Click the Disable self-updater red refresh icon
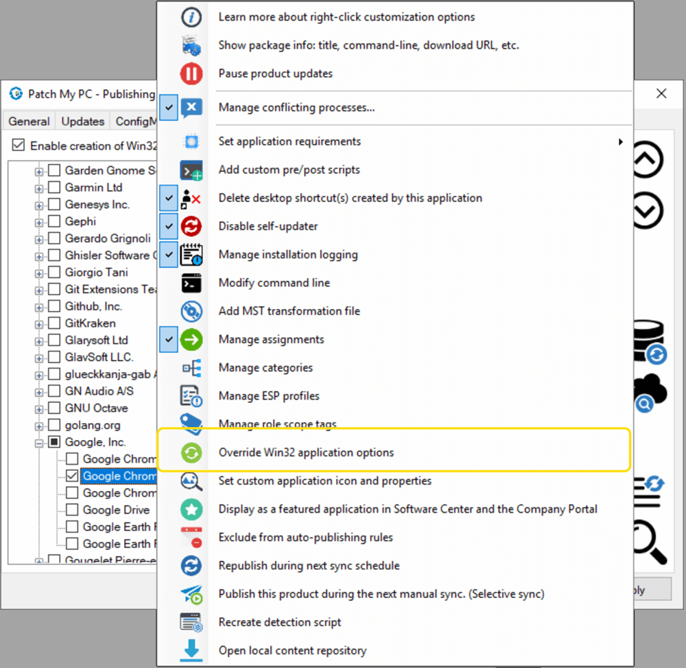The height and width of the screenshot is (668, 686). (x=191, y=227)
